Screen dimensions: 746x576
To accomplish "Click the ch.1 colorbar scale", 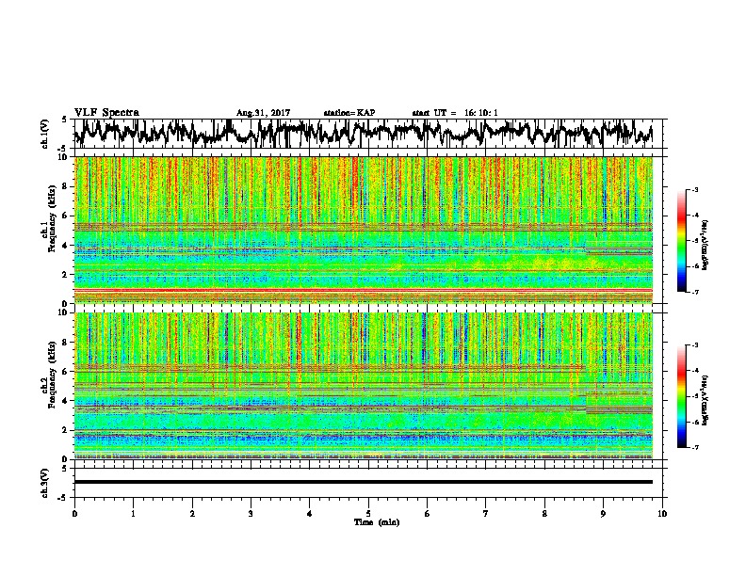I will pyautogui.click(x=682, y=241).
